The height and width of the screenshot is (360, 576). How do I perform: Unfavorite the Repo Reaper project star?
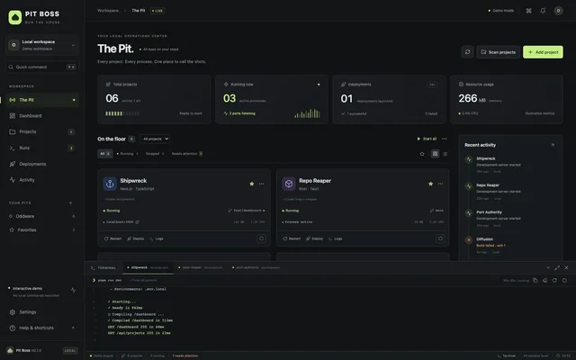click(430, 184)
